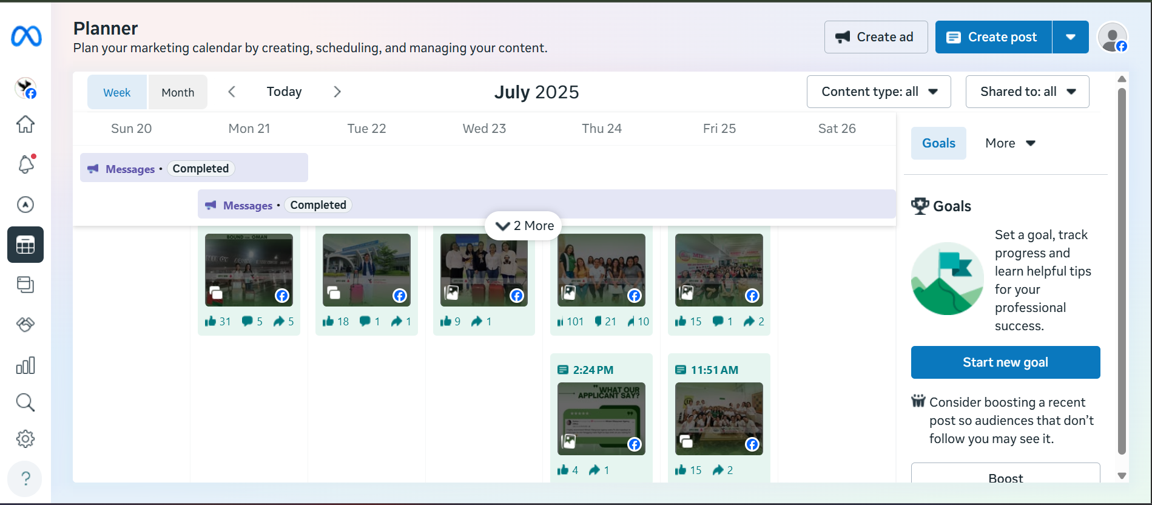Image resolution: width=1152 pixels, height=505 pixels.
Task: Select the Goals tab
Action: (x=938, y=143)
